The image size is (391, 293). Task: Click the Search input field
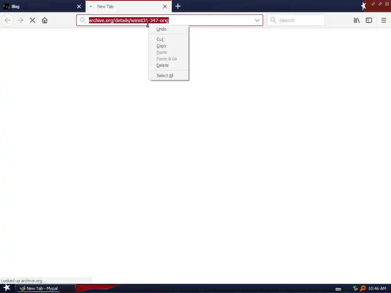(296, 20)
